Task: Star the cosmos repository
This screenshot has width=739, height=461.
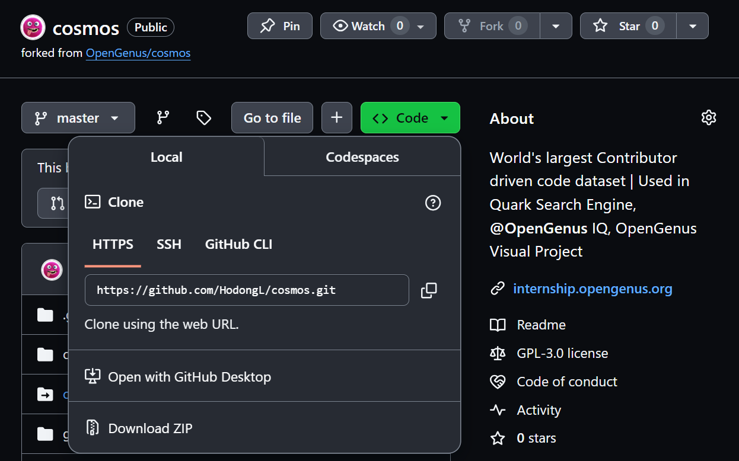Action: [628, 26]
